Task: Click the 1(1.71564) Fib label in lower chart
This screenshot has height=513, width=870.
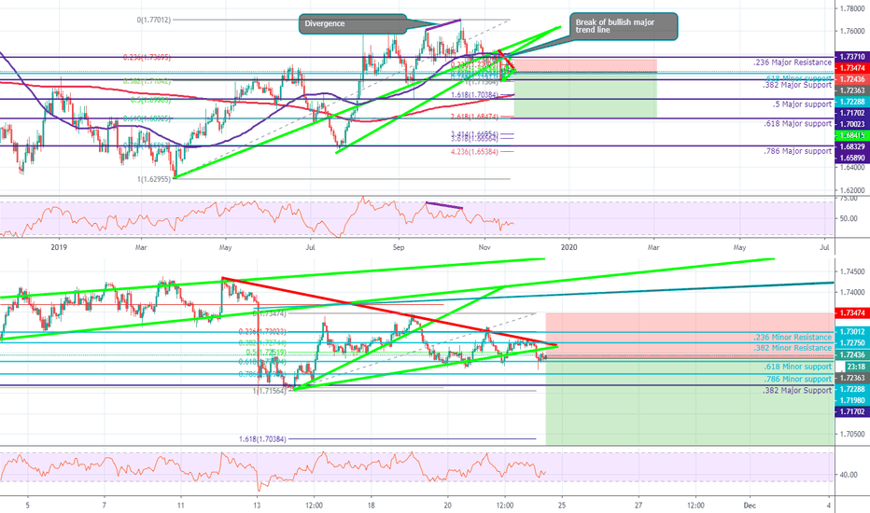Action: (271, 390)
